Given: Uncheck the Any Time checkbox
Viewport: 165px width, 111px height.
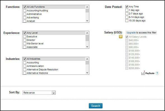Looking at the screenshot, I should click(127, 7).
